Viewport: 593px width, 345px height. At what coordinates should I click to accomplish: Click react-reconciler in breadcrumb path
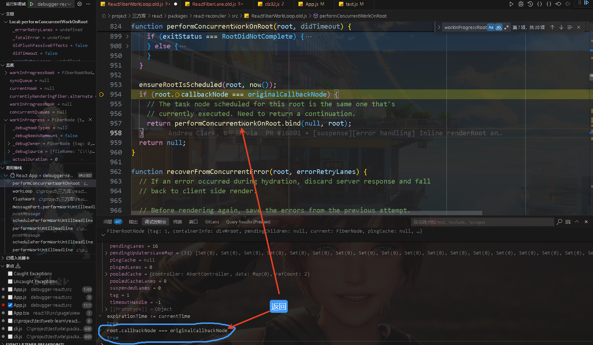point(210,16)
